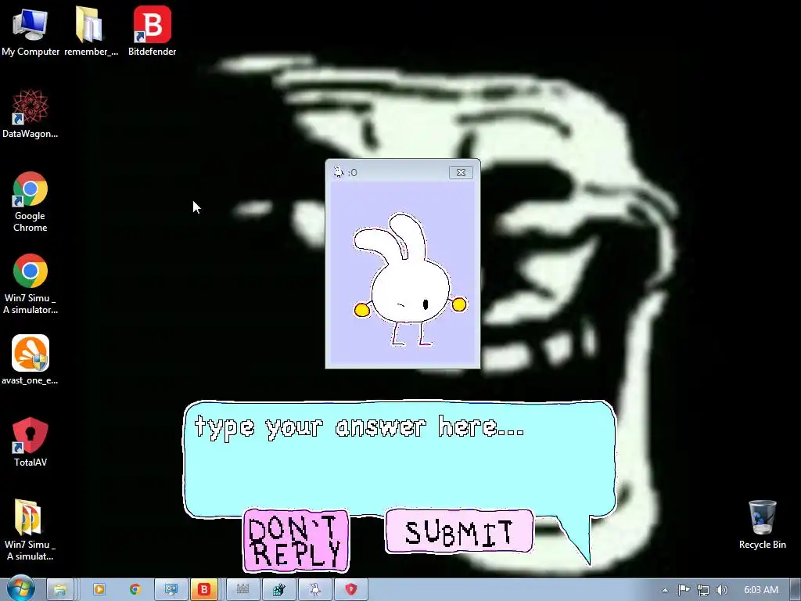Open the volume speaker tray icon
The width and height of the screenshot is (801, 601).
coord(721,590)
